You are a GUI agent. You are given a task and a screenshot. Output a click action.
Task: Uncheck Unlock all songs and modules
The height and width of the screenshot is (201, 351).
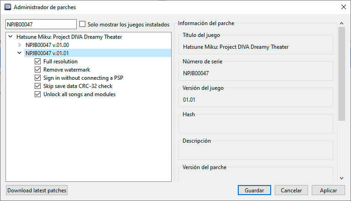(x=37, y=94)
